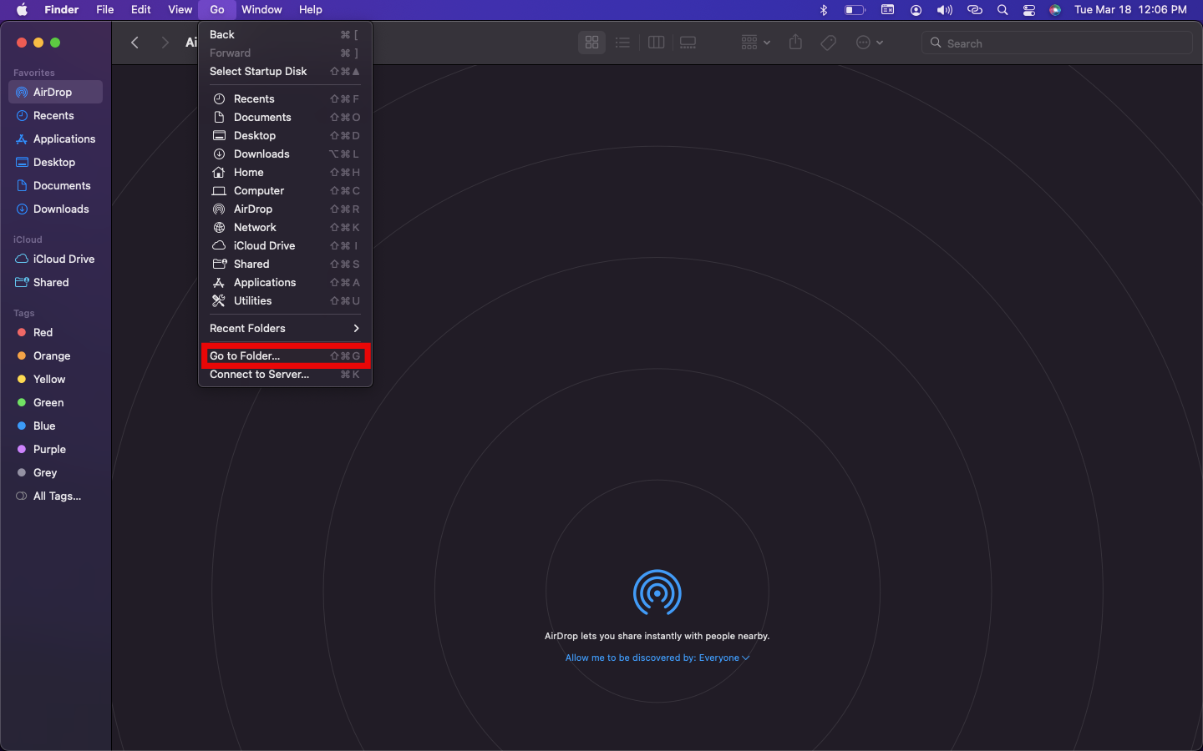Open the Window menu
This screenshot has height=751, width=1203.
pyautogui.click(x=261, y=9)
